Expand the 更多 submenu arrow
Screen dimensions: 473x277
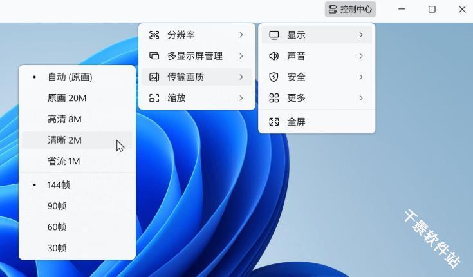(x=361, y=98)
